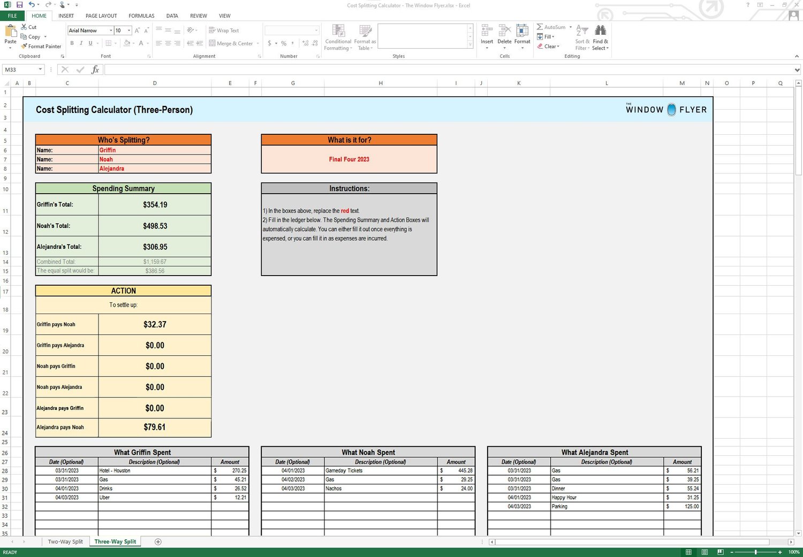Click the Delete cells button
803x557 pixels.
tap(504, 37)
